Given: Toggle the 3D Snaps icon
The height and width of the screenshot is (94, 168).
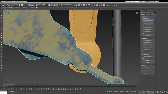Looking at the screenshot, I should tap(52, 5).
